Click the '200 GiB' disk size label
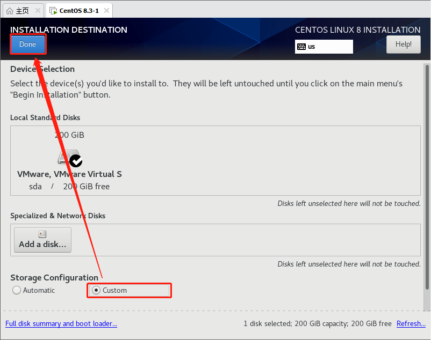Viewport: 431px width, 340px height. point(69,135)
